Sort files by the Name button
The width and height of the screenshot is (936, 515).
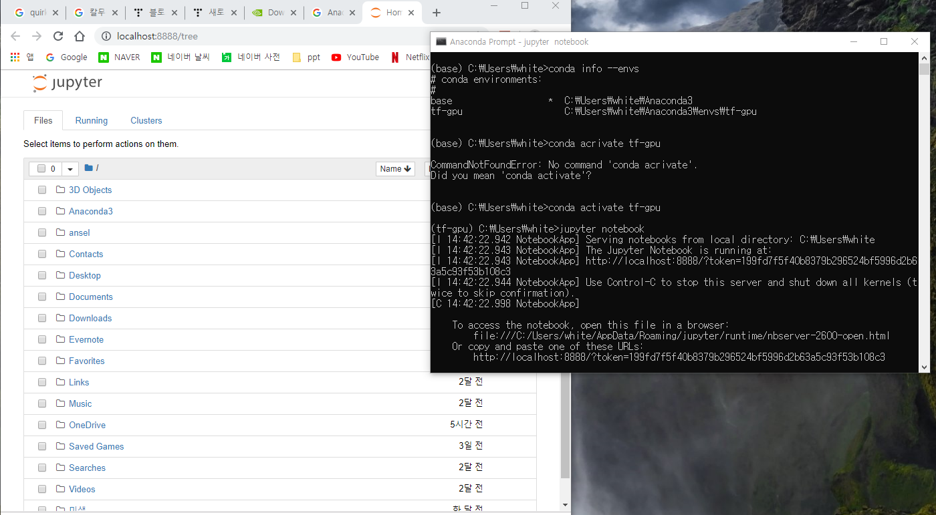point(395,169)
